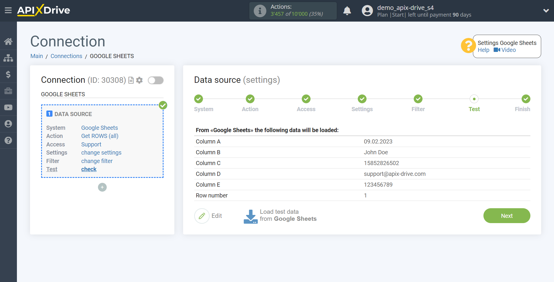Screen dimensions: 554x282
Task: Click the user avatar icon
Action: (x=367, y=11)
